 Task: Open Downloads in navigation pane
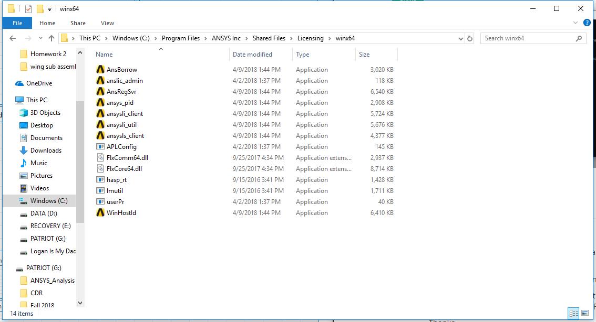pos(46,151)
